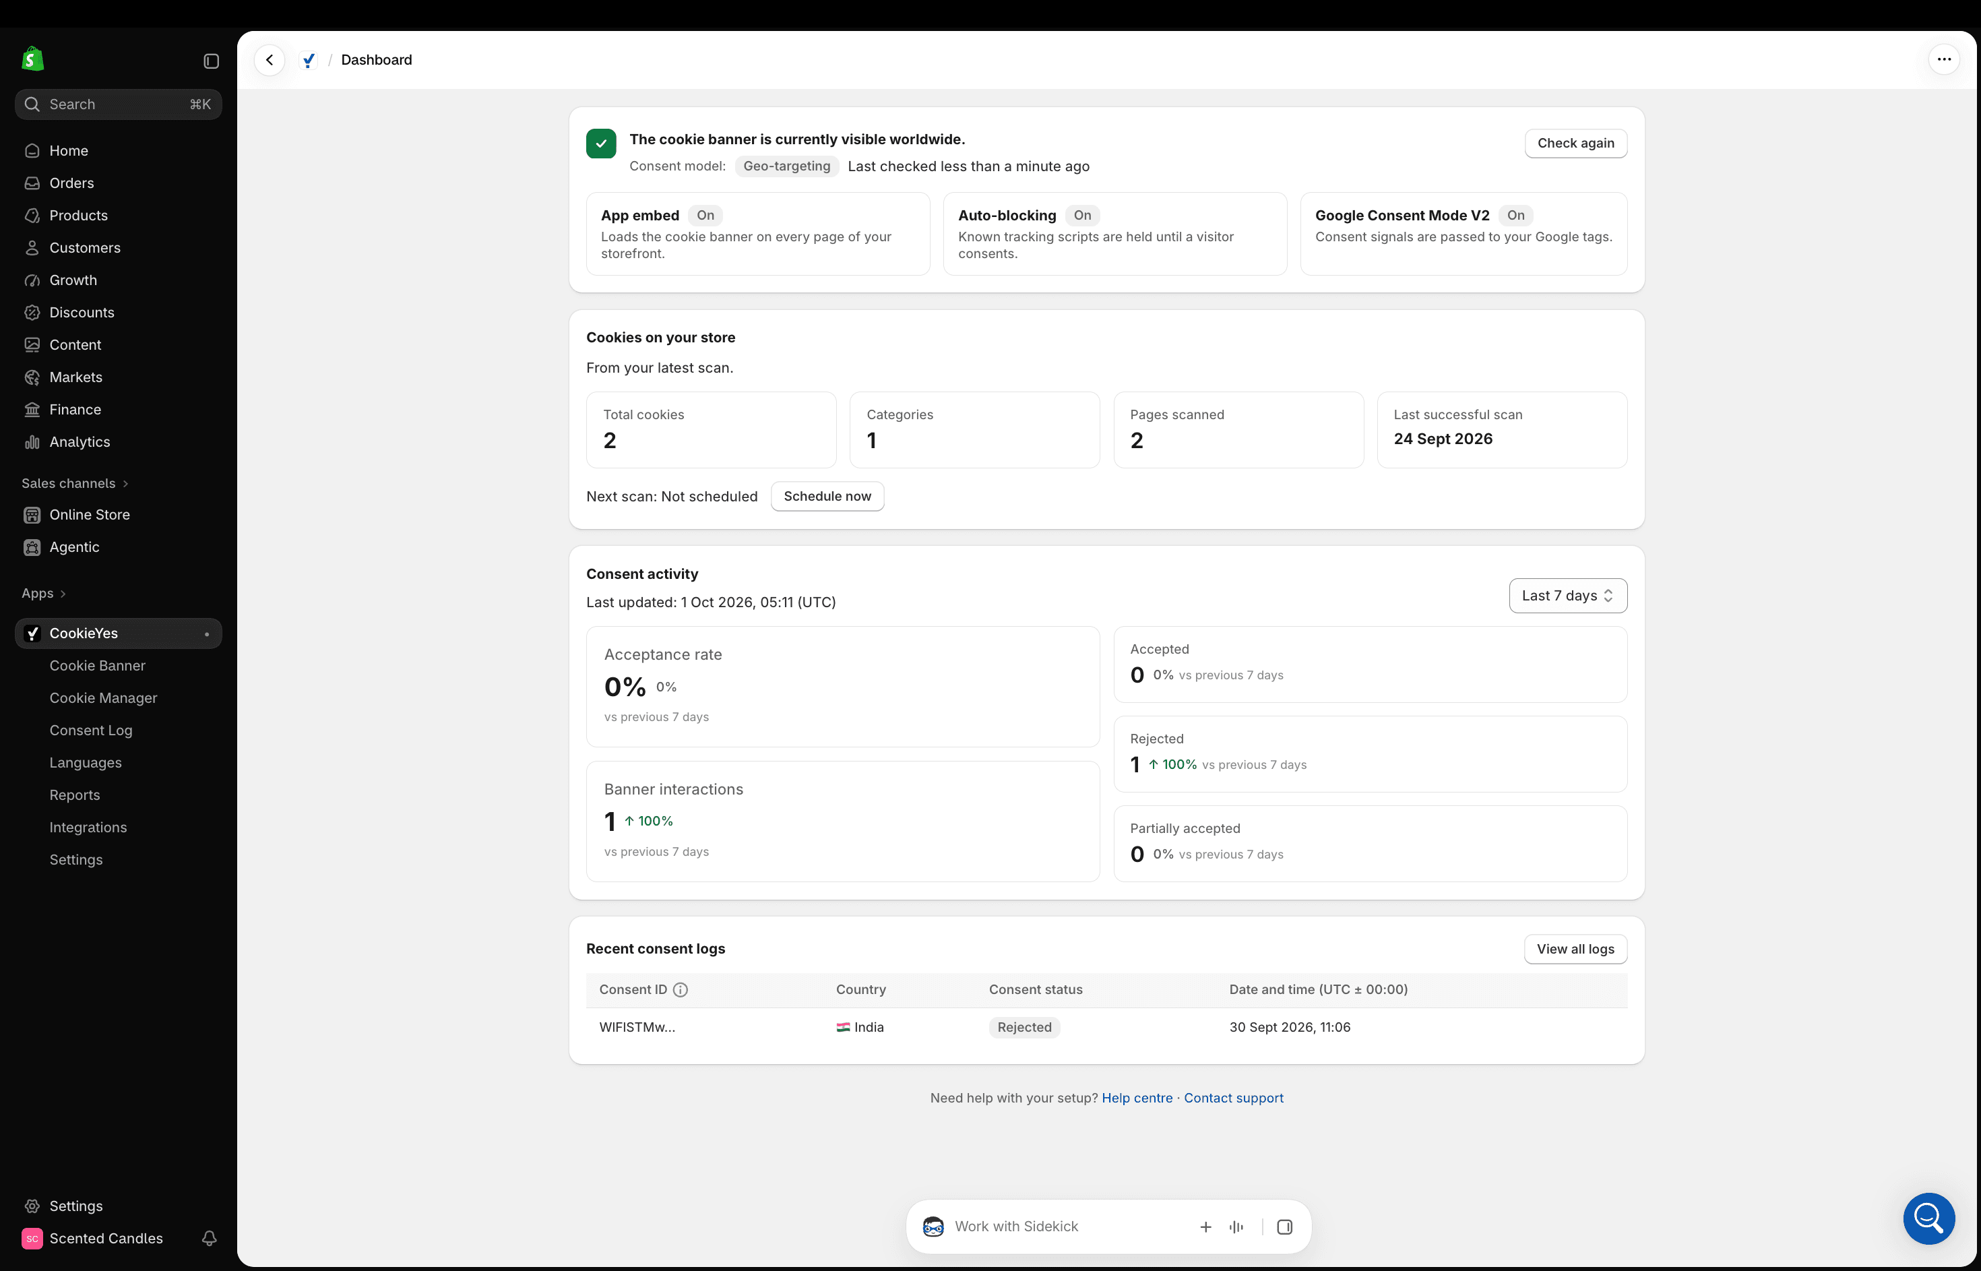Select Cookie Banner submenu item

pyautogui.click(x=97, y=665)
